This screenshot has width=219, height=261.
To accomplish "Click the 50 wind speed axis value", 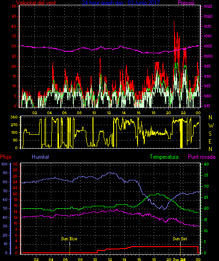I will point(14,7).
